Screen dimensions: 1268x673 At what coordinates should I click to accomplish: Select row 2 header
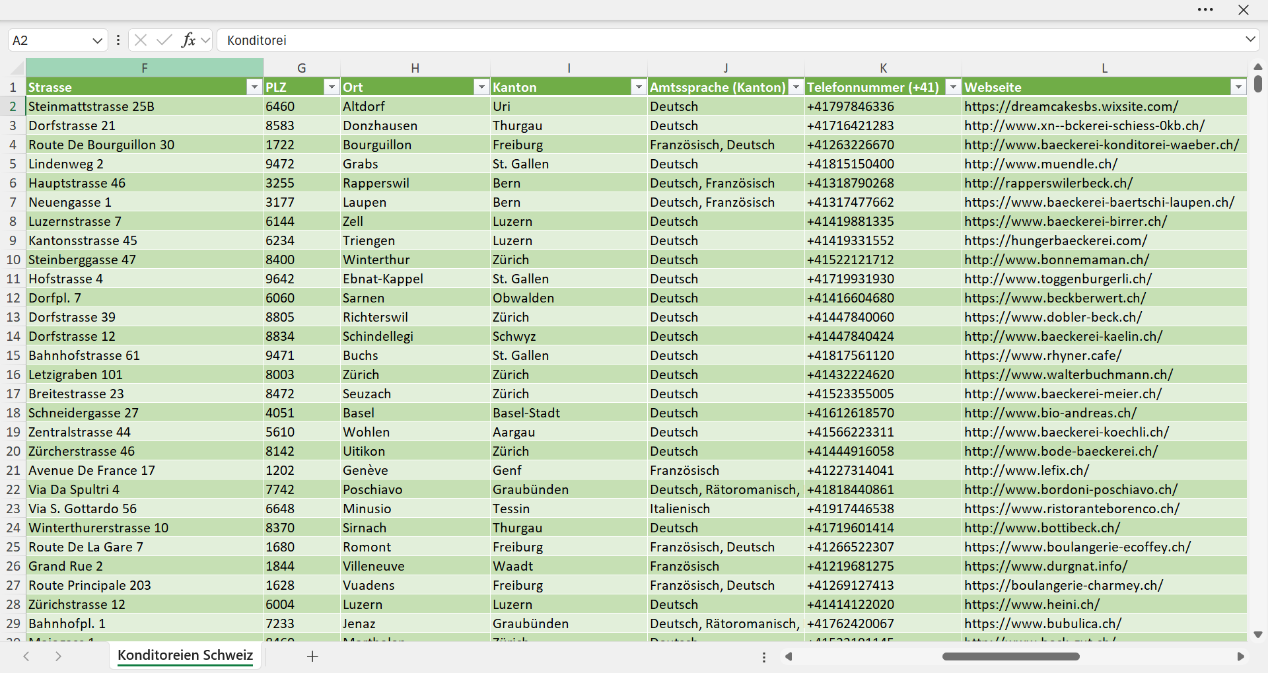[13, 106]
